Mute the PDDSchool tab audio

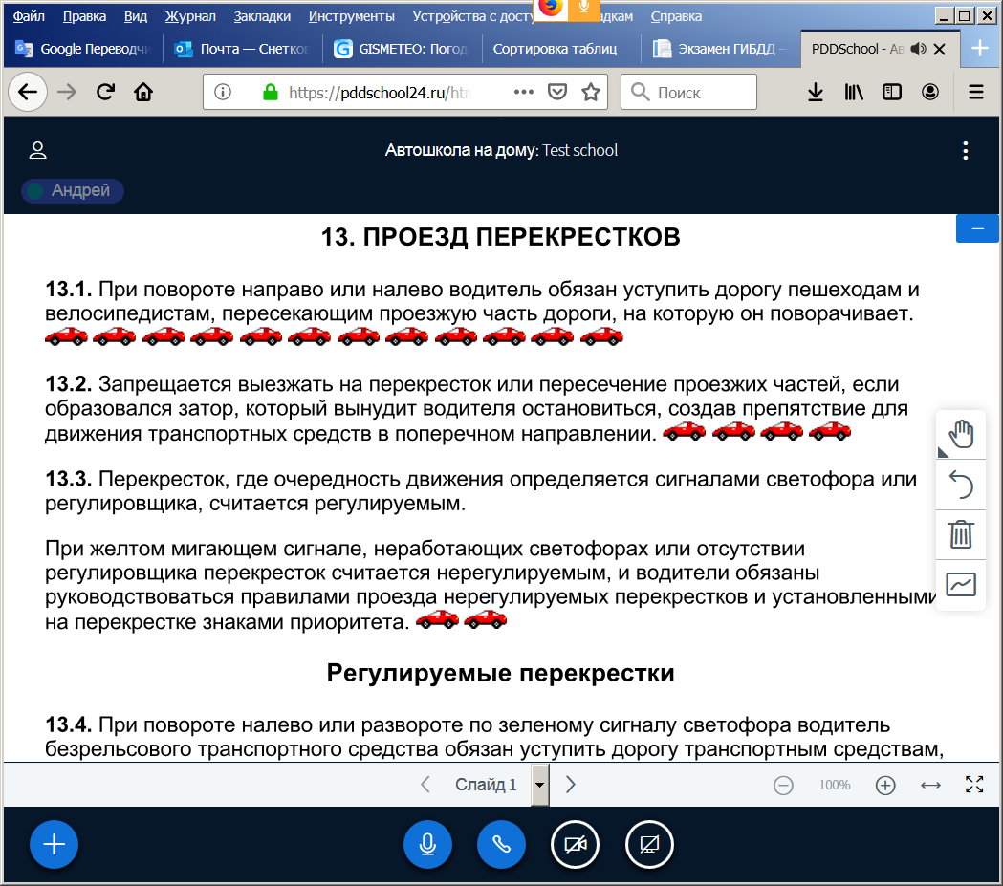918,50
